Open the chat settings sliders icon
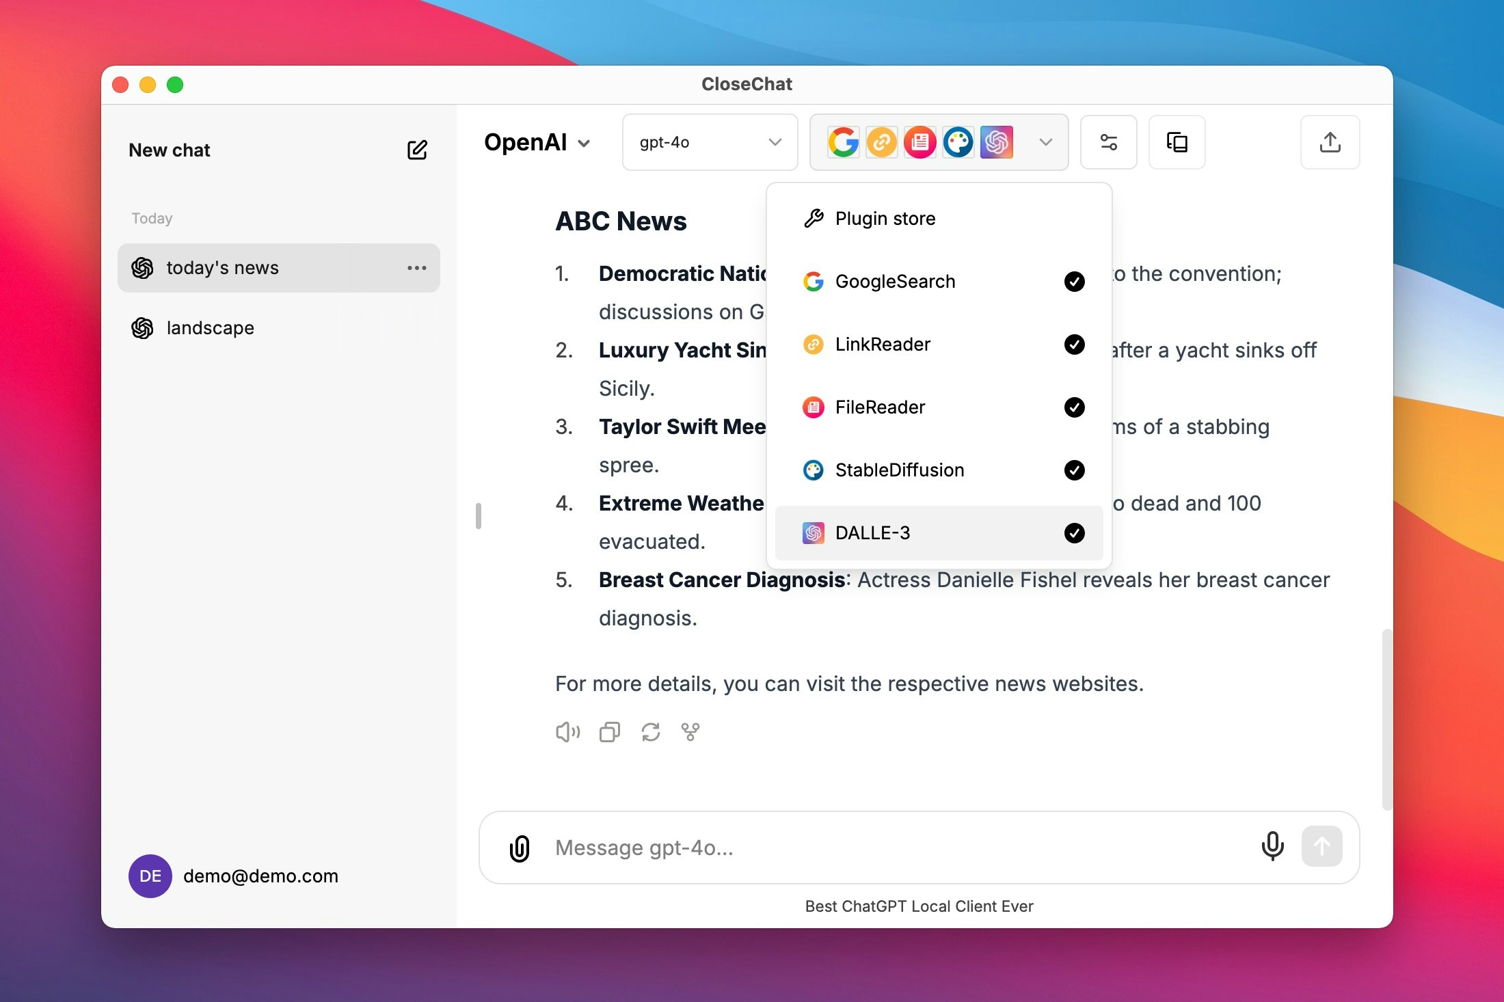Image resolution: width=1504 pixels, height=1002 pixels. click(1108, 142)
